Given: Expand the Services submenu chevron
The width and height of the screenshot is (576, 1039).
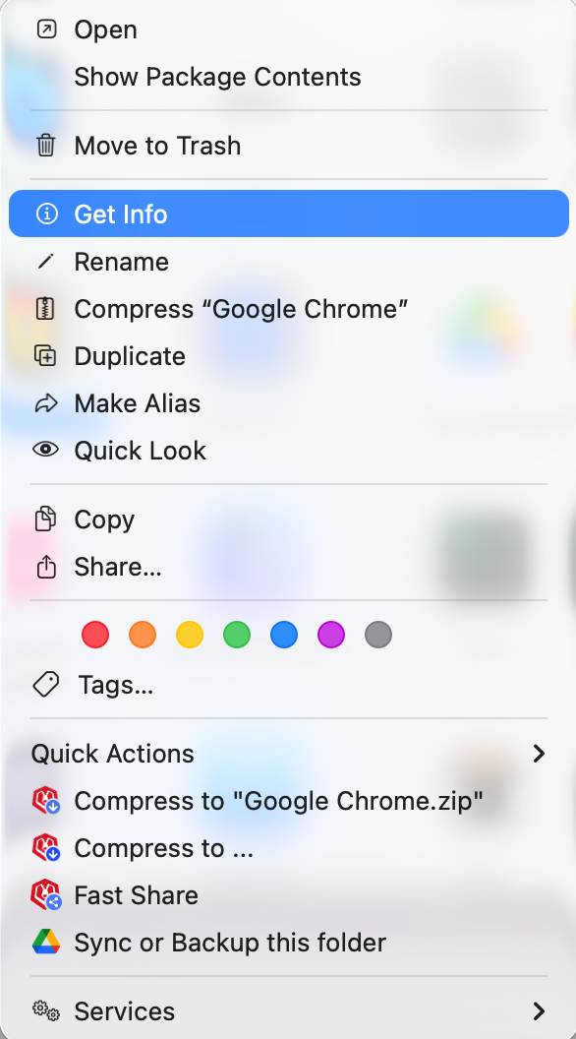Looking at the screenshot, I should (539, 1011).
